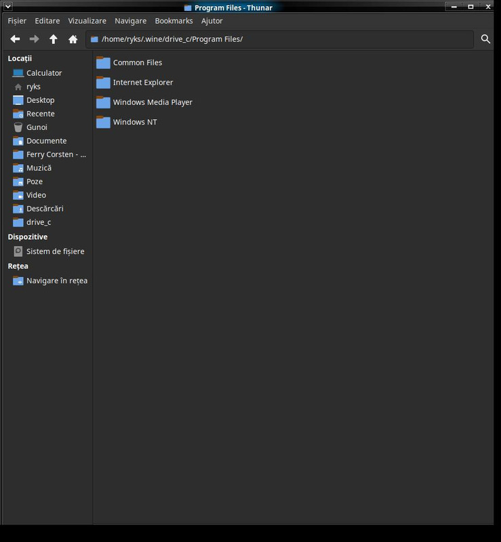Click 'Recente' label in sidebar
The image size is (501, 542).
point(41,114)
